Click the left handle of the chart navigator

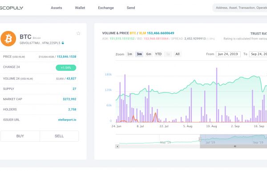200,139
